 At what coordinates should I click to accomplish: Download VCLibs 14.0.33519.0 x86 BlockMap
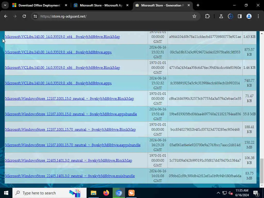point(62,68)
